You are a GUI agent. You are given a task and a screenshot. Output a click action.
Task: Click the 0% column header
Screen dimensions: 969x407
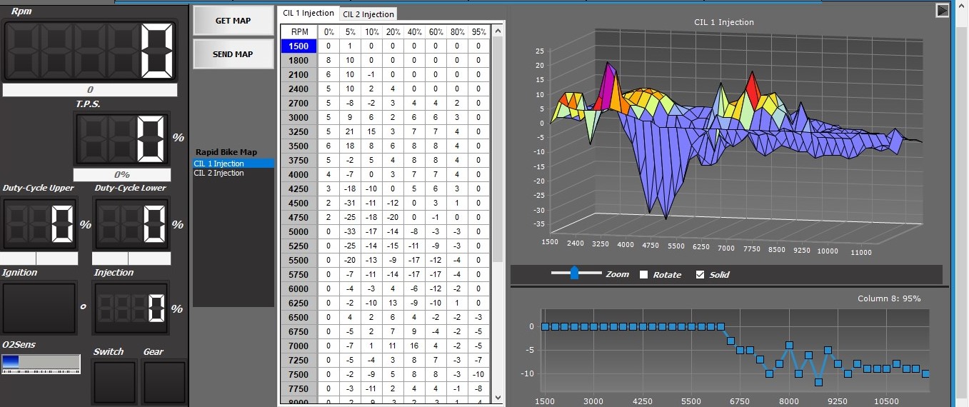[328, 31]
